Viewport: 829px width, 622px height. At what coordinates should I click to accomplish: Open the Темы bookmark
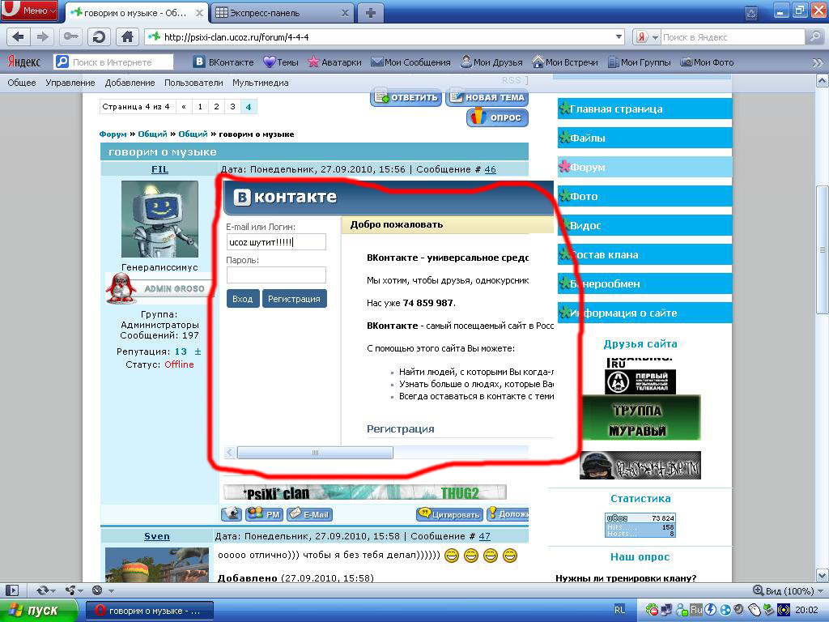(x=281, y=62)
